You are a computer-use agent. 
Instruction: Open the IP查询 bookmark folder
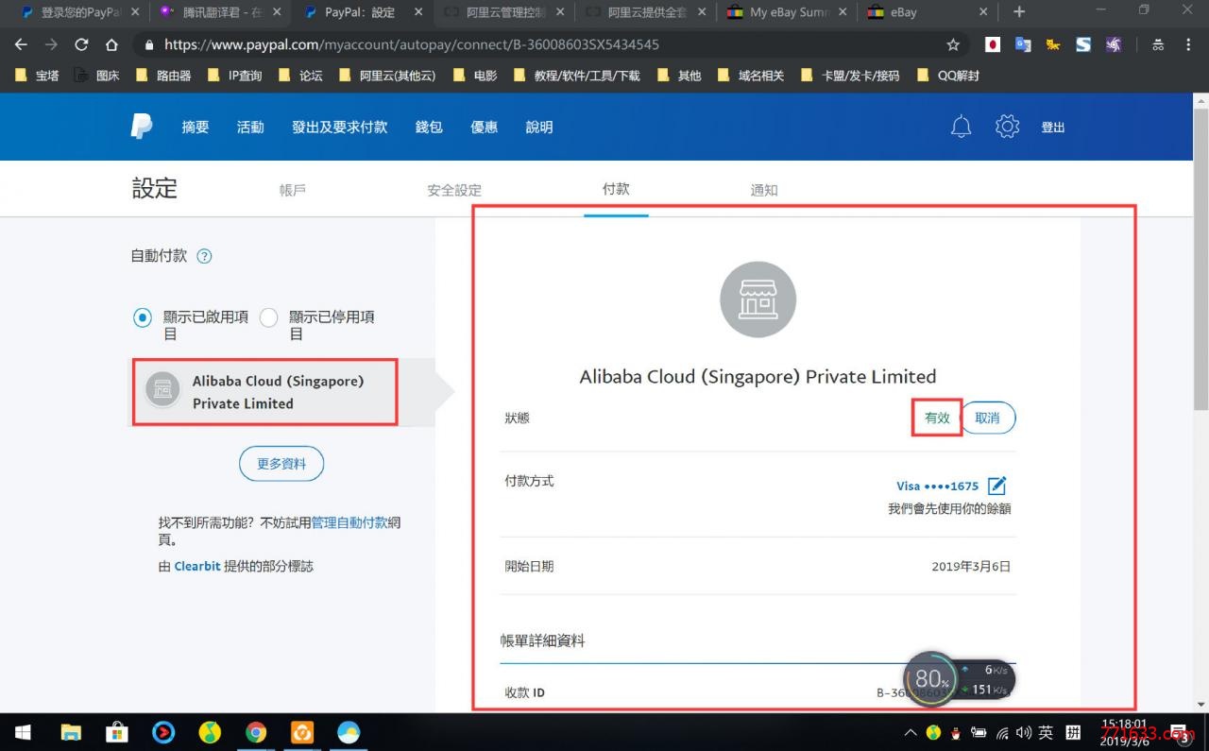(235, 76)
